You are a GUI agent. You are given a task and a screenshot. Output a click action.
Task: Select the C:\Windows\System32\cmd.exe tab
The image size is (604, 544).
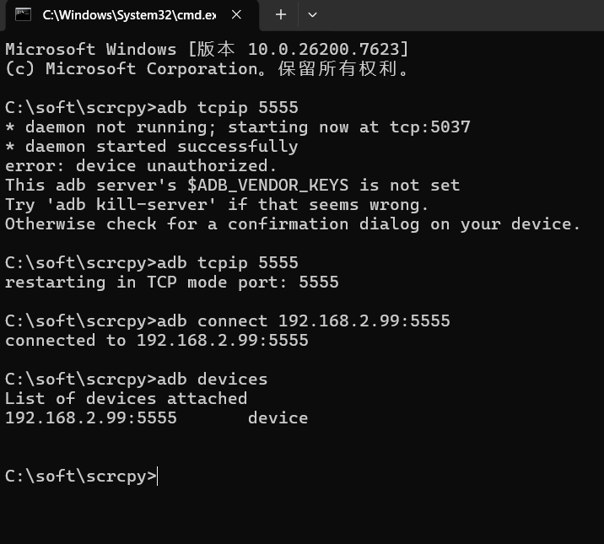click(127, 14)
